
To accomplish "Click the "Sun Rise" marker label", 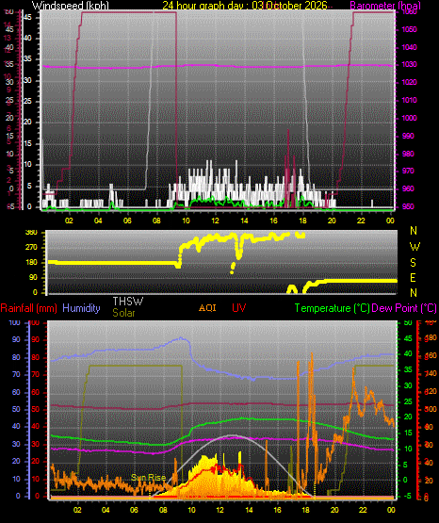I will (148, 478).
